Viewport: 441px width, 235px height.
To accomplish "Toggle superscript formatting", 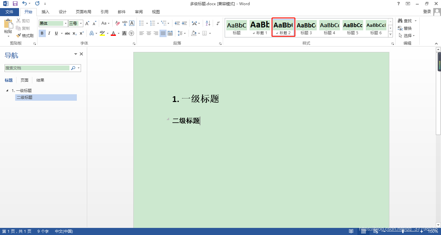I will pos(81,33).
